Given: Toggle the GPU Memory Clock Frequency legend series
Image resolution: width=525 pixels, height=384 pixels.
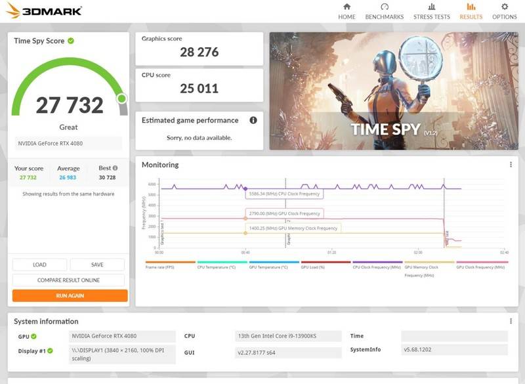Looking at the screenshot, I should click(429, 269).
